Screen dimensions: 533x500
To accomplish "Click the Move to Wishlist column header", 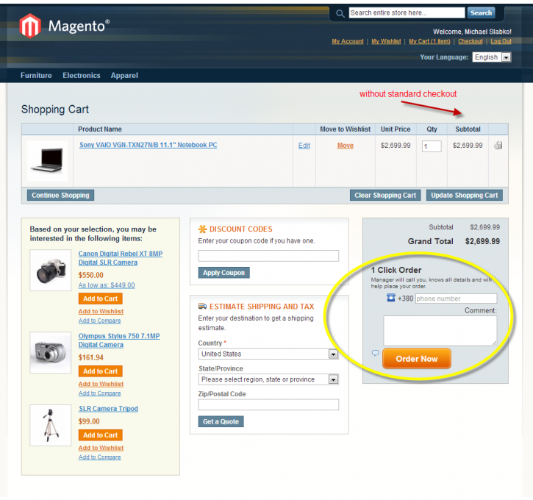I will (346, 129).
